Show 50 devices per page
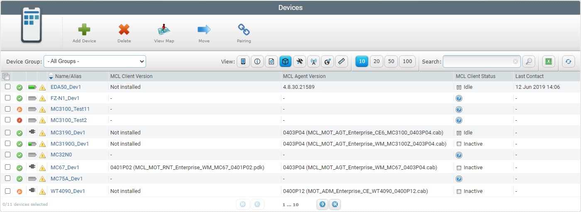The height and width of the screenshot is (212, 581). 391,61
